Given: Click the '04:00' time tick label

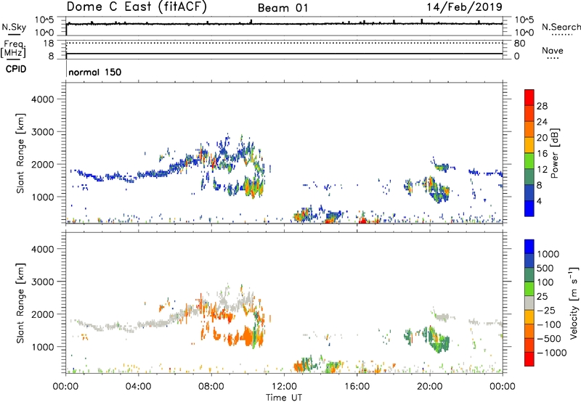Looking at the screenshot, I should tap(139, 387).
